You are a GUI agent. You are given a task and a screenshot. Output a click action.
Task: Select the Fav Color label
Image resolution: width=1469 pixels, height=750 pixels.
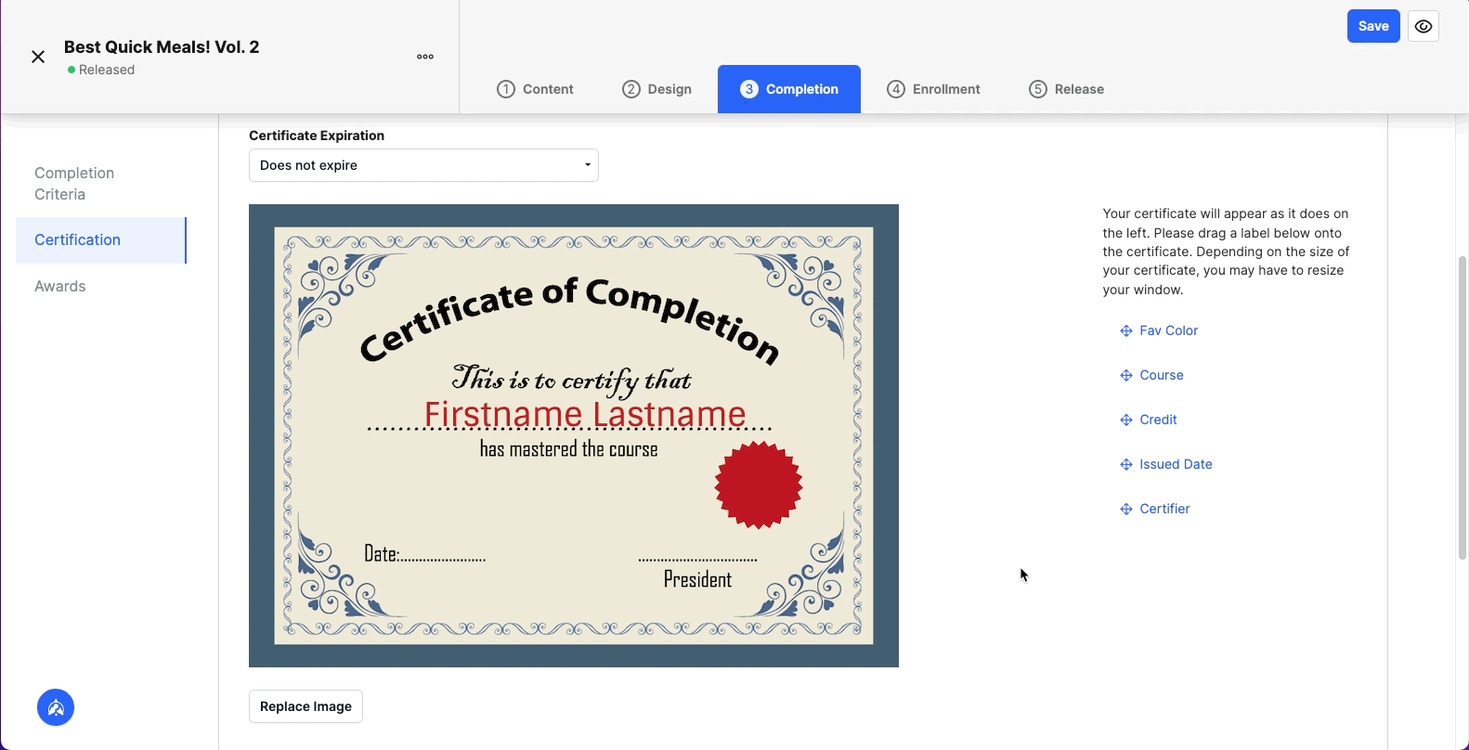coord(1168,330)
